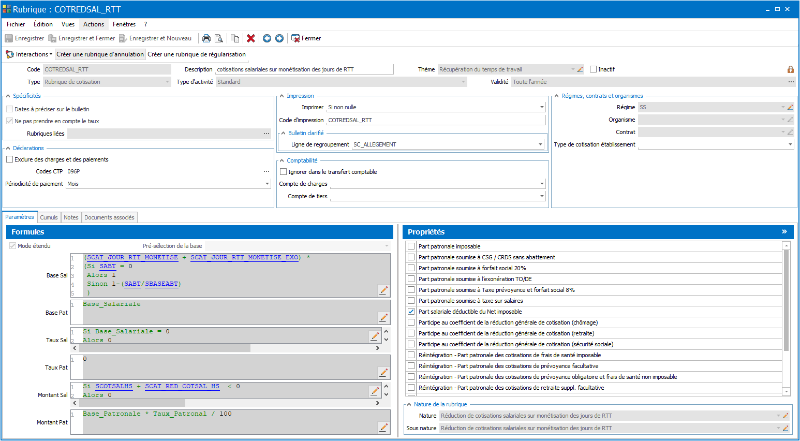This screenshot has height=441, width=800.
Task: Switch to the Documents associés tab
Action: 109,217
